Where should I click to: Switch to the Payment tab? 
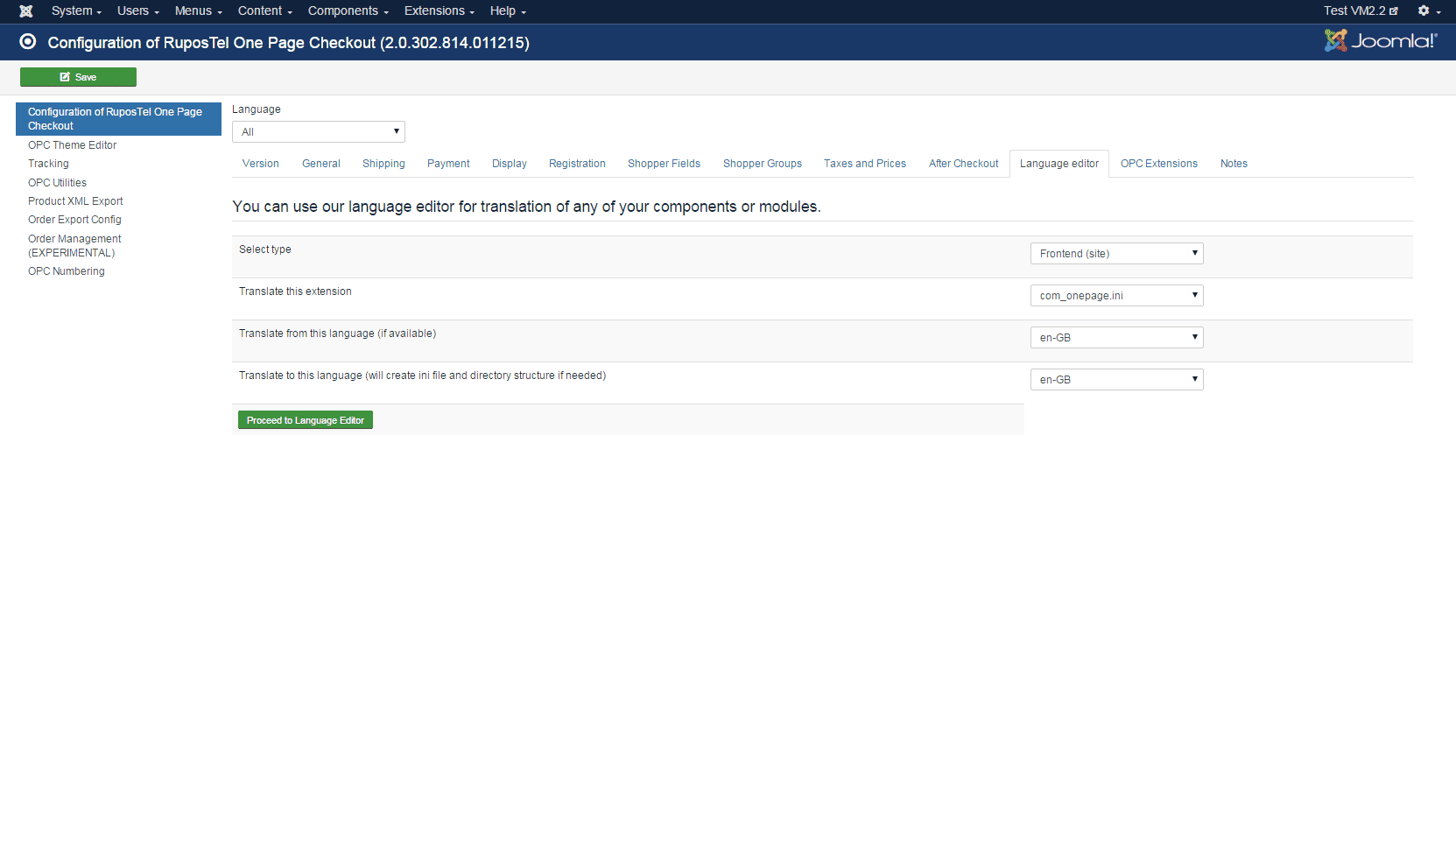[x=448, y=164]
